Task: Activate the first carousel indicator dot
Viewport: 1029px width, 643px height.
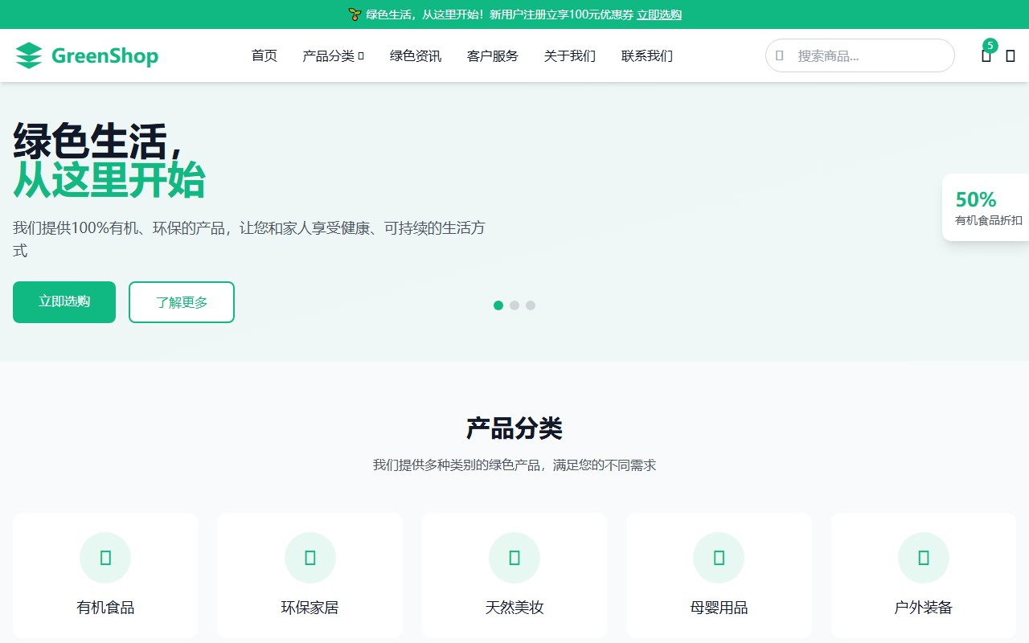Action: tap(498, 305)
